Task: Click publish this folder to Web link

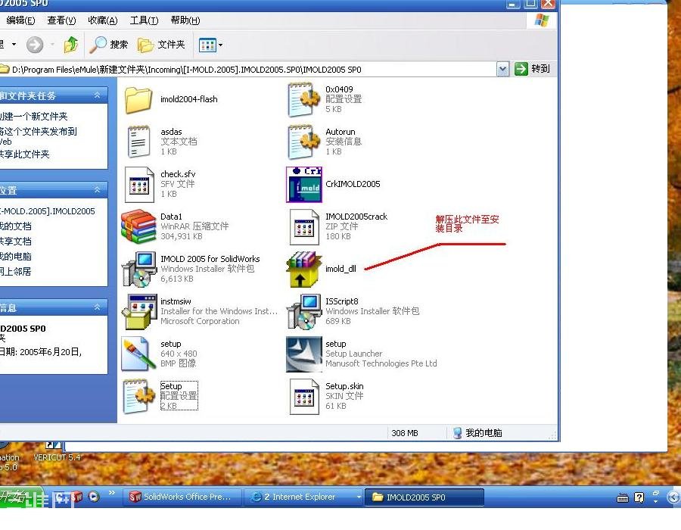Action: pyautogui.click(x=39, y=136)
